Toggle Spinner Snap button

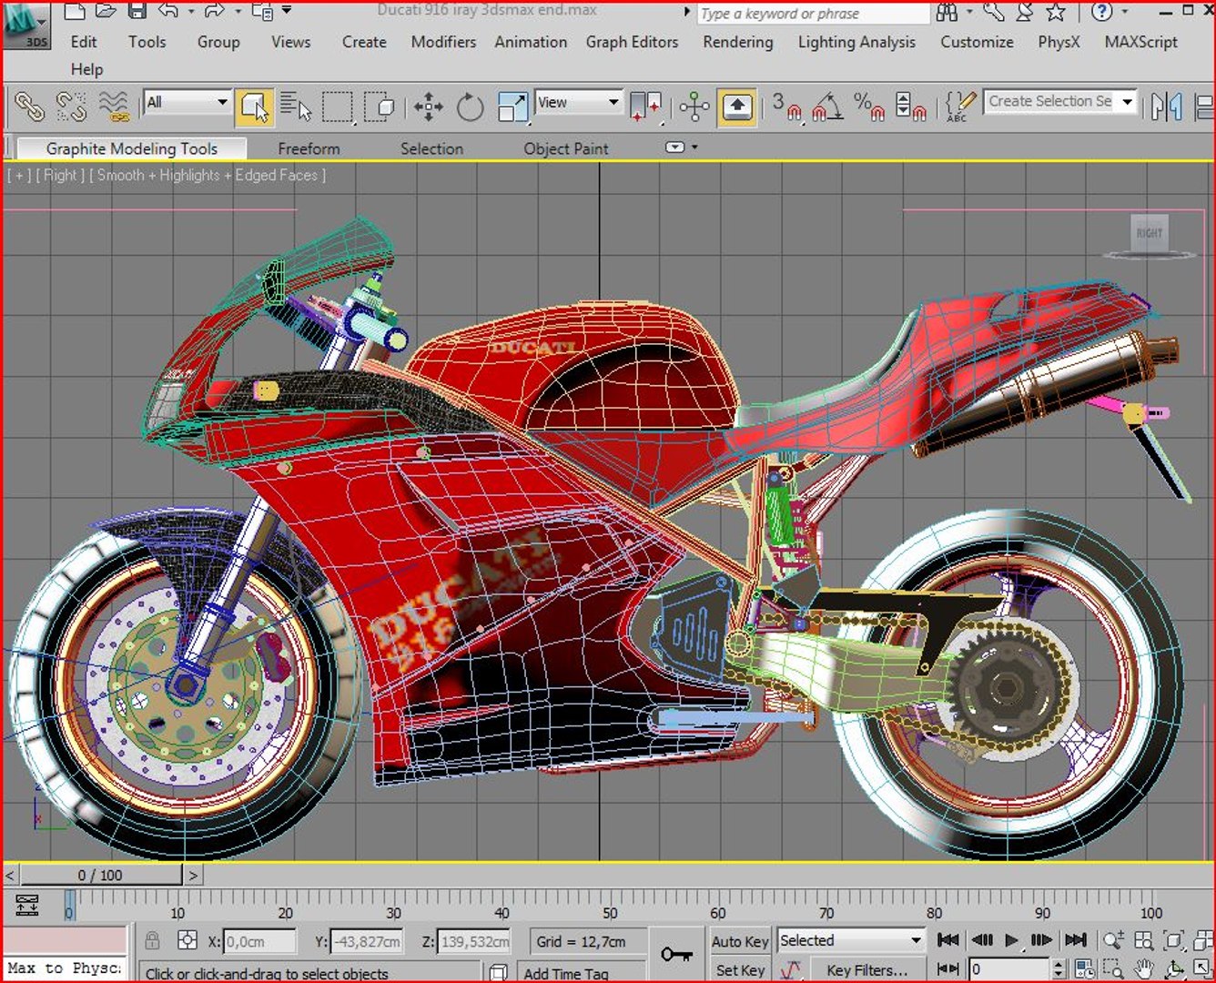click(910, 107)
